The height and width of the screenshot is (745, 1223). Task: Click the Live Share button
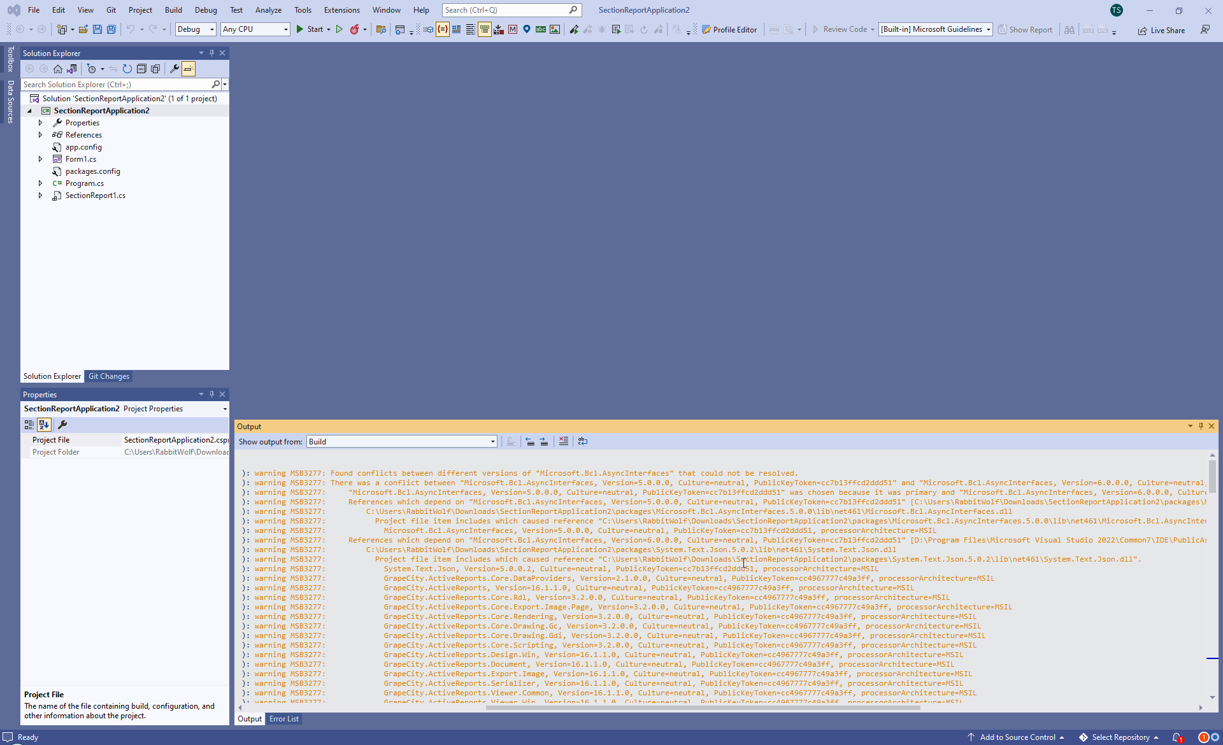tap(1161, 30)
